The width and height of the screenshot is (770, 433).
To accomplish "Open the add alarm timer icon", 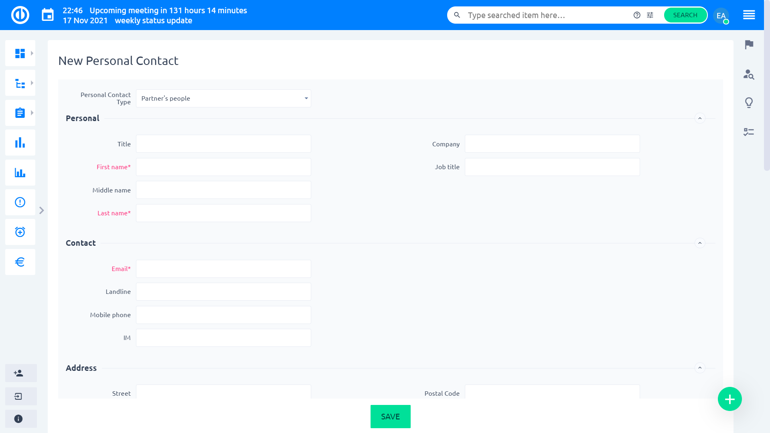I will coord(20,232).
